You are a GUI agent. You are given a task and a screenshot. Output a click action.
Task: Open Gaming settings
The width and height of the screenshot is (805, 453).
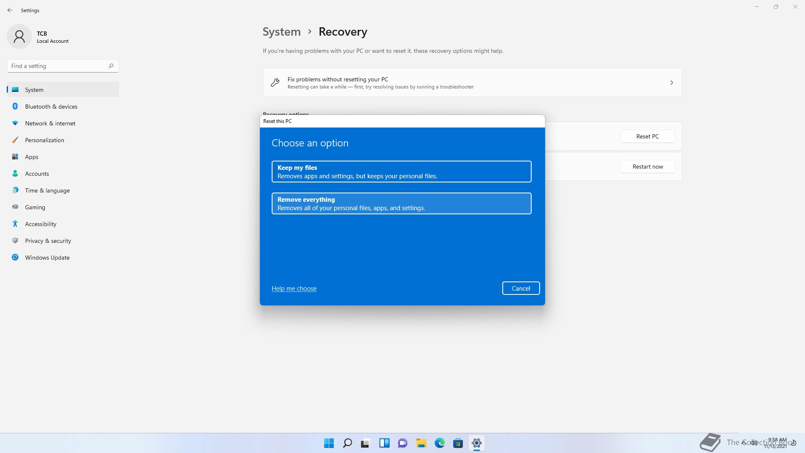(x=63, y=207)
